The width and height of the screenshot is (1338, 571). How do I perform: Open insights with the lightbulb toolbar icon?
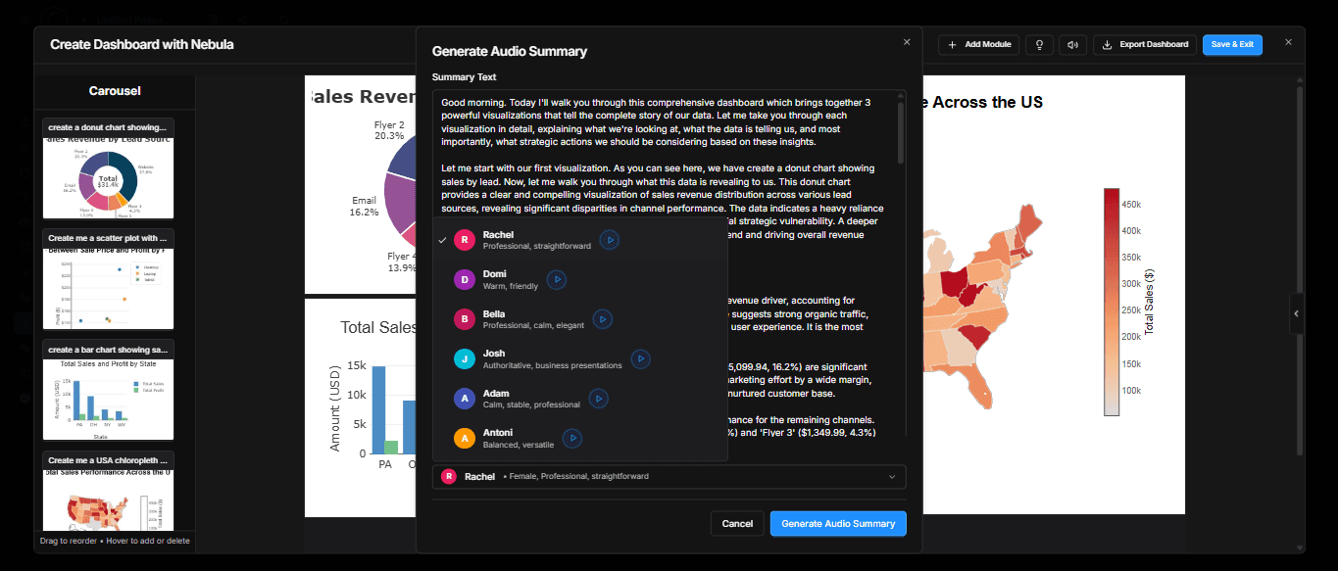coord(1039,44)
